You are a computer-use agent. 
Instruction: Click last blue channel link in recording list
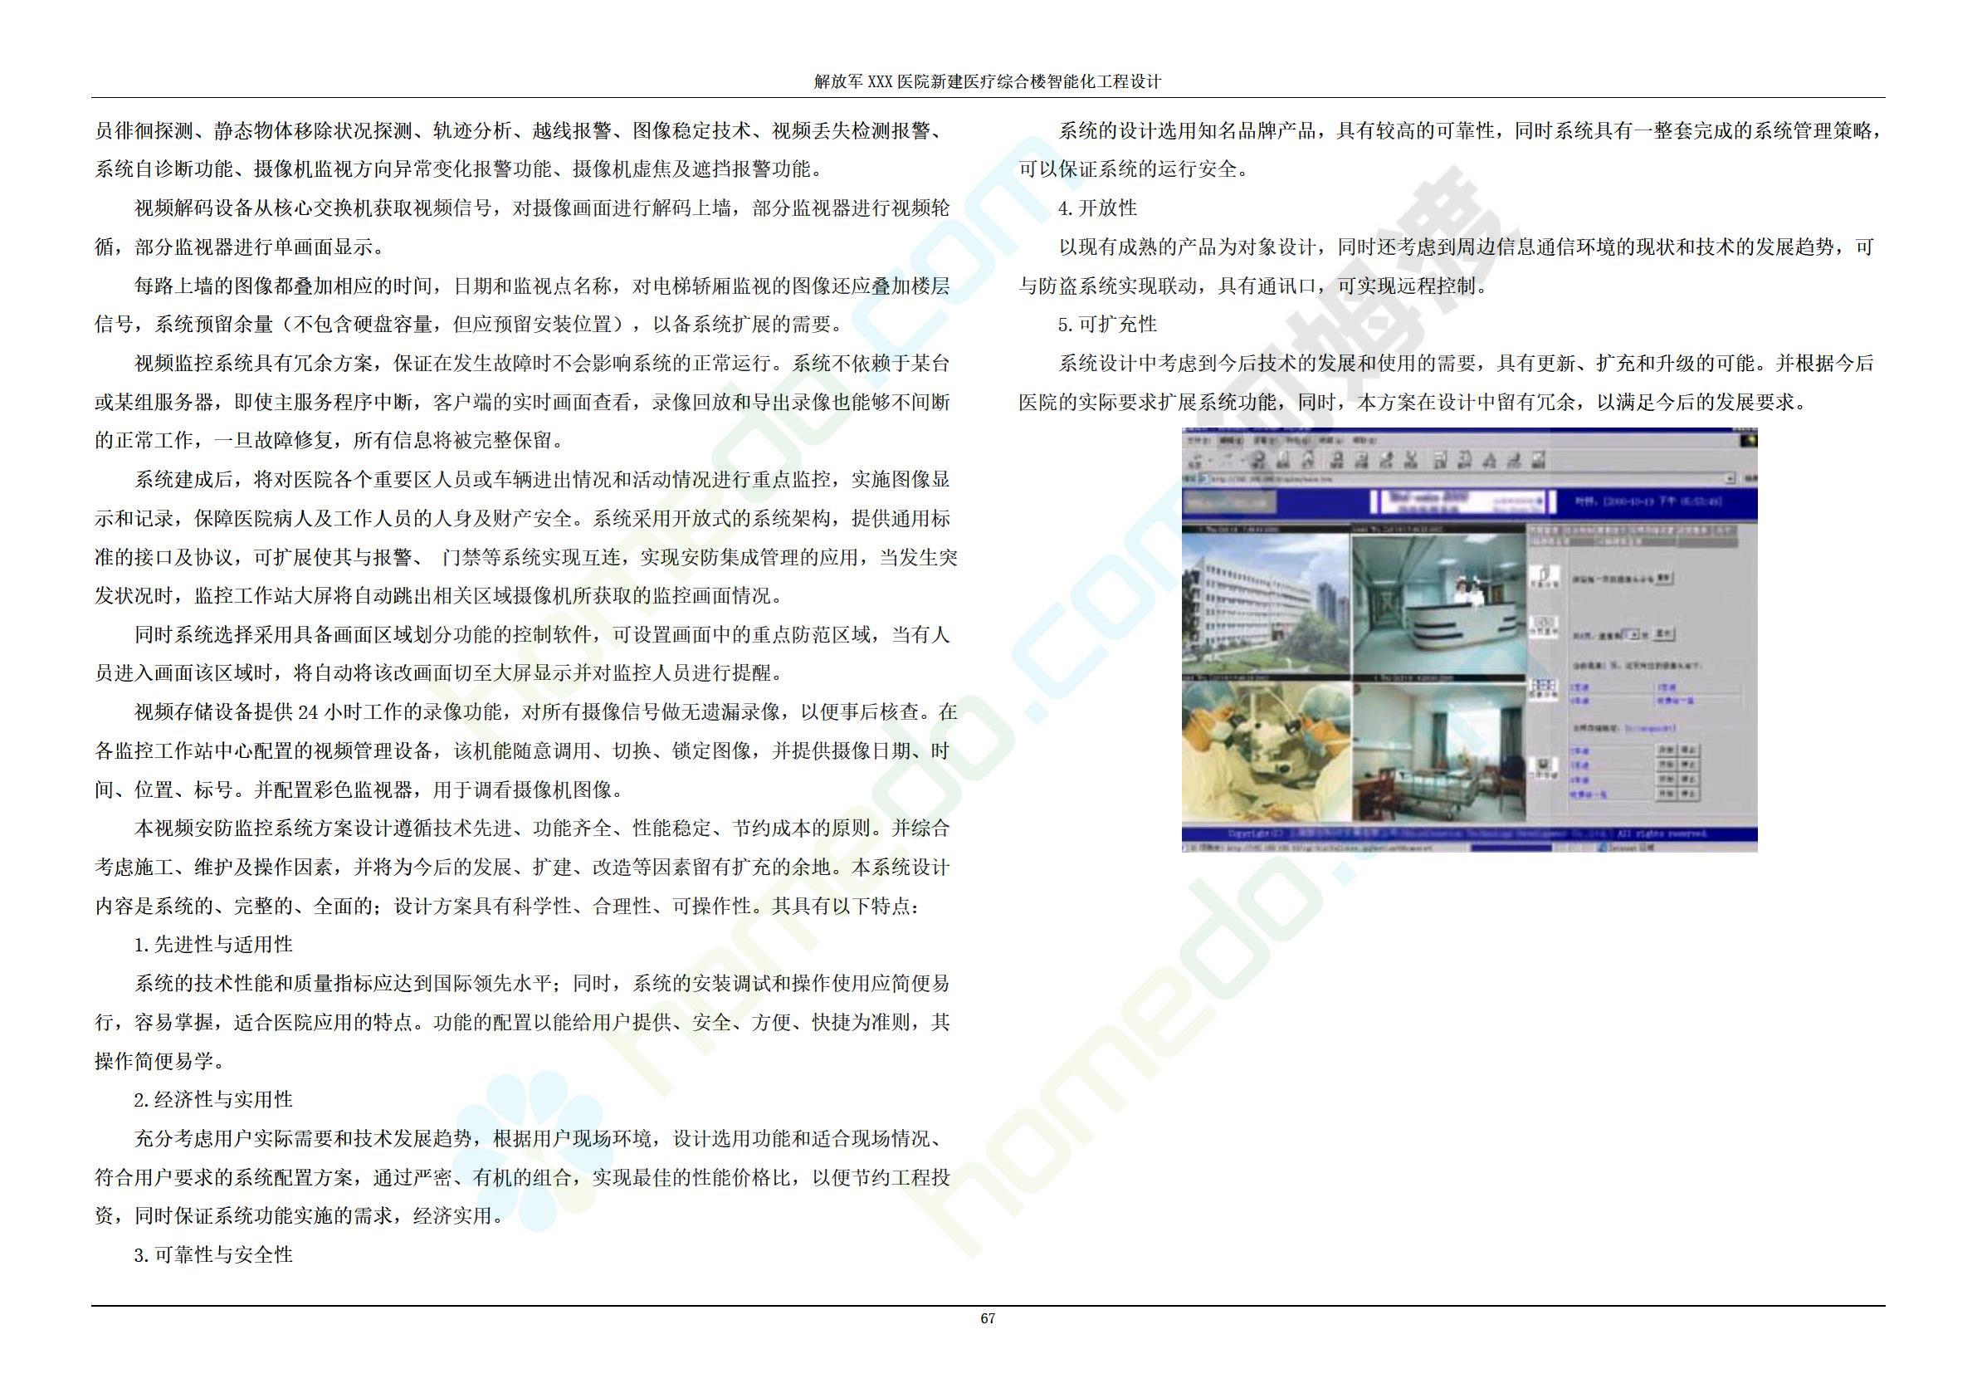(1589, 795)
